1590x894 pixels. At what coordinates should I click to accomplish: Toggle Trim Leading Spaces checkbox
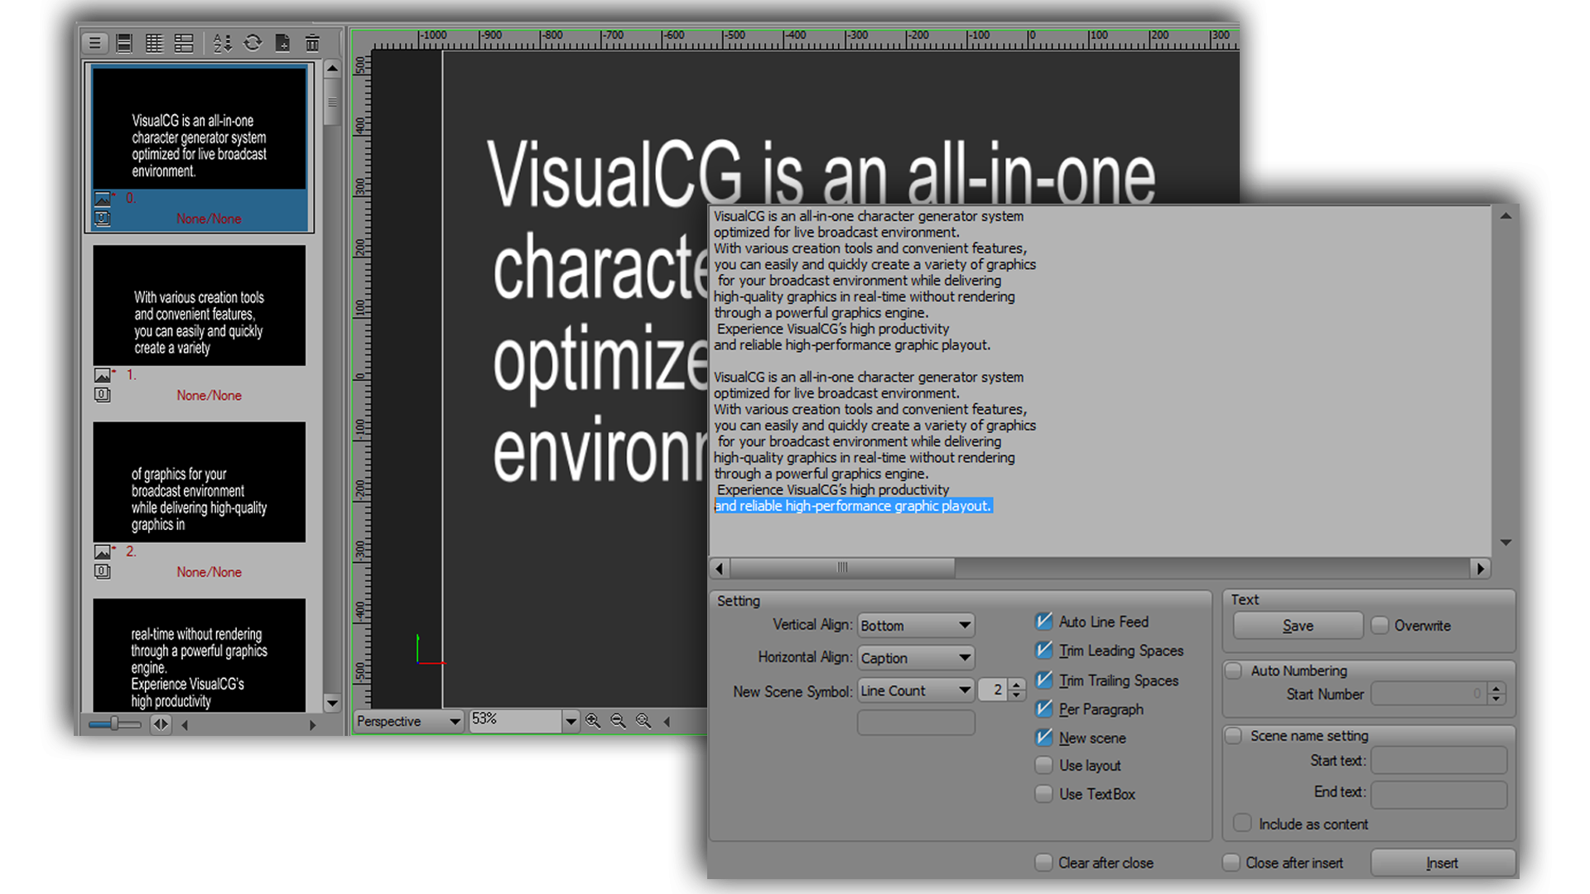click(1043, 651)
